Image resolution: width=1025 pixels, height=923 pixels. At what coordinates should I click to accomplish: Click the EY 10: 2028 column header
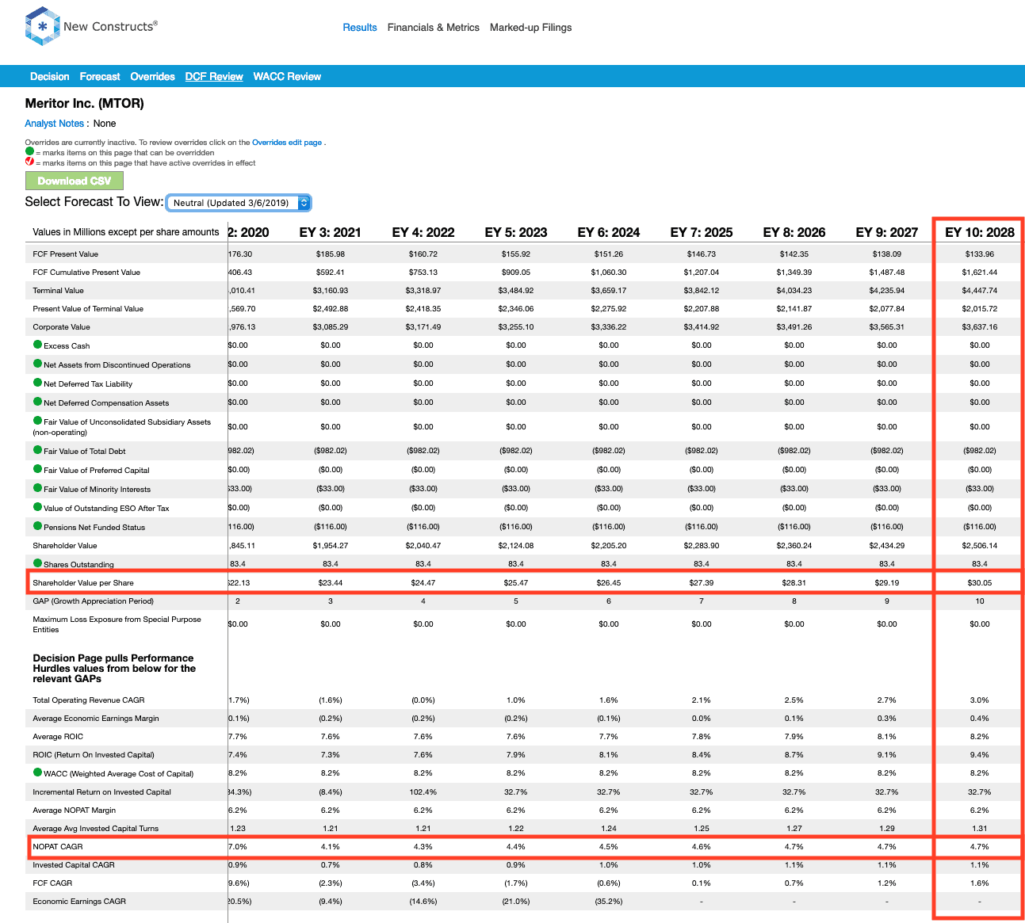[980, 232]
